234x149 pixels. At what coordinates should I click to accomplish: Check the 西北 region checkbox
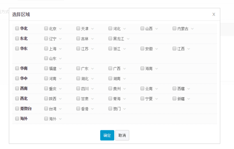coord(17,98)
